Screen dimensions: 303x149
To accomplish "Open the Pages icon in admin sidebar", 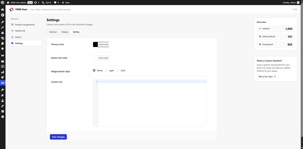I will [3, 44].
